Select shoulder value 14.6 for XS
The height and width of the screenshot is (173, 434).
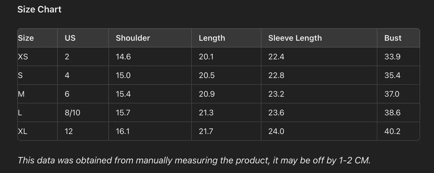point(123,57)
